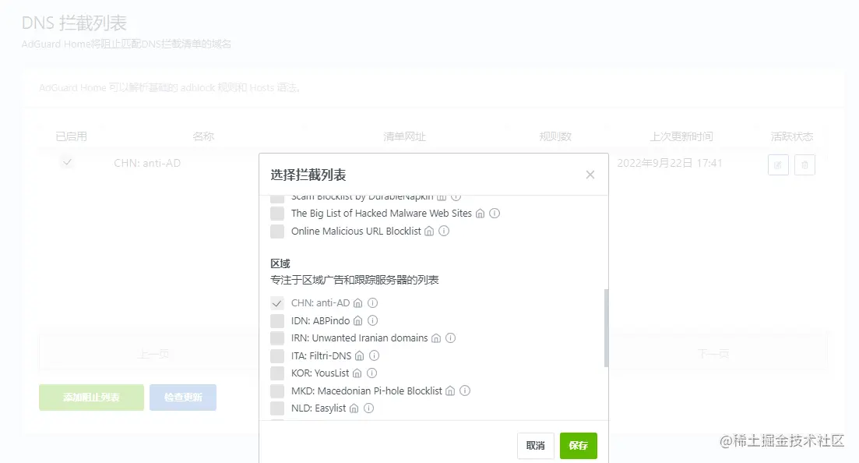This screenshot has width=859, height=463.
Task: Show info icon for ITA: Filtri-DNS
Action: click(374, 355)
